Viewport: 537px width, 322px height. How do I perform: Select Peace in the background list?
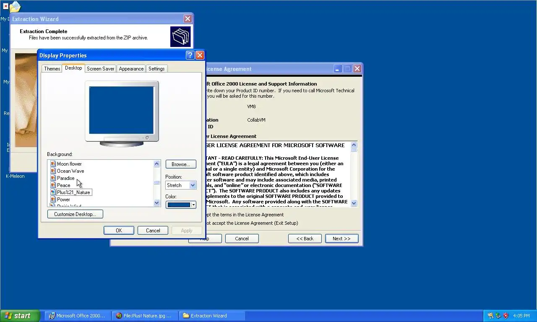pyautogui.click(x=64, y=185)
